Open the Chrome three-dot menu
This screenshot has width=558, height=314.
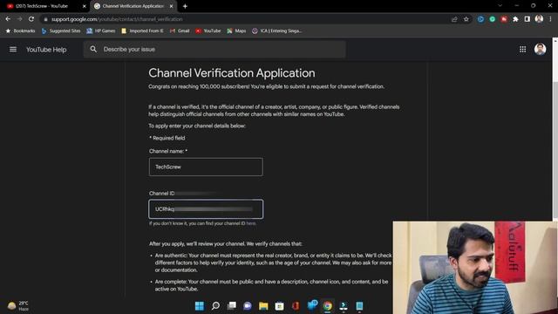coord(550,19)
